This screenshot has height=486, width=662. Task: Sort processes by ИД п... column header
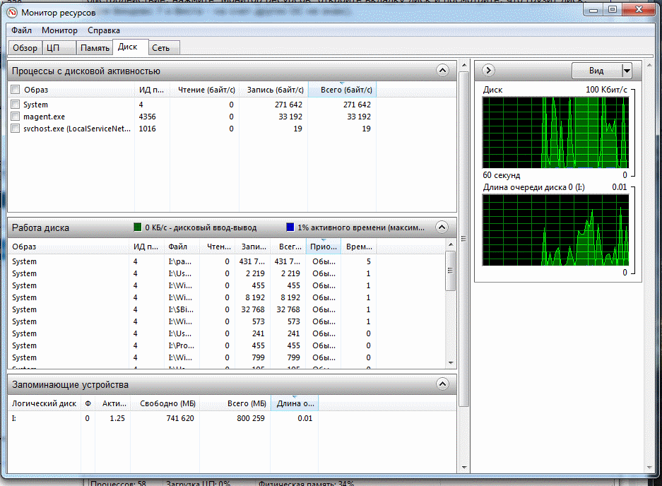[x=152, y=90]
